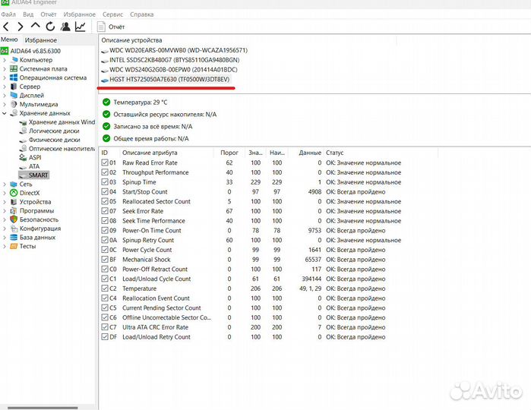Select the AIDA64 v6.85.6300 root node icon

point(5,51)
